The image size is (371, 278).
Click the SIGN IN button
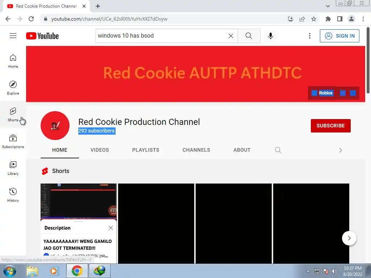tap(339, 36)
